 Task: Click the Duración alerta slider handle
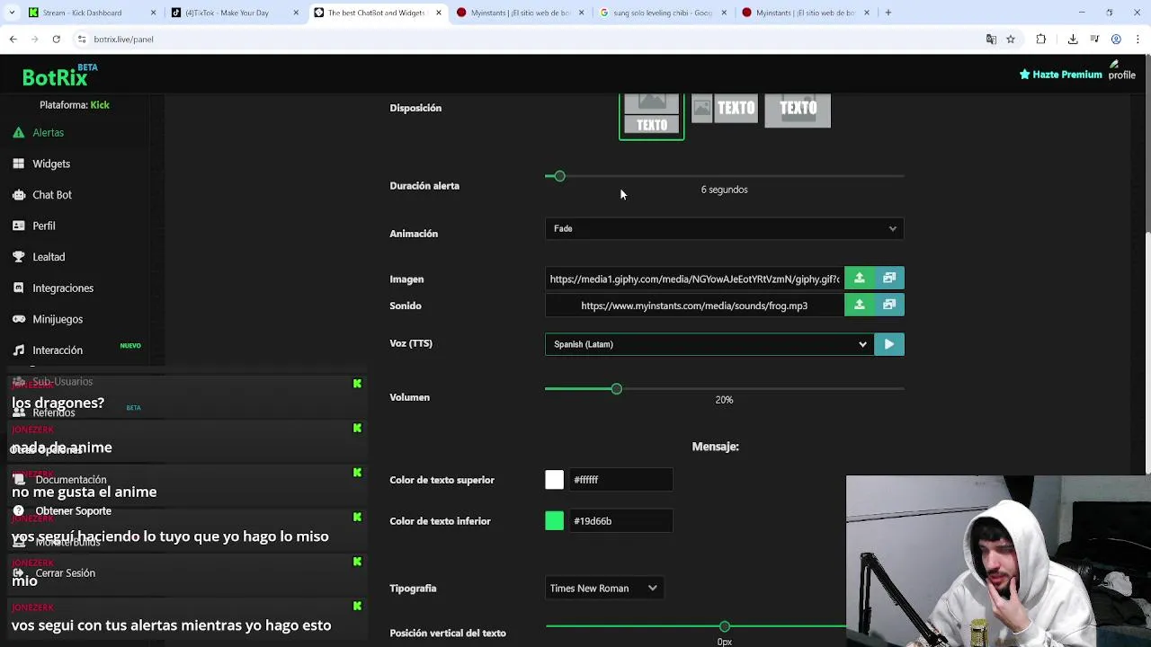click(x=559, y=176)
